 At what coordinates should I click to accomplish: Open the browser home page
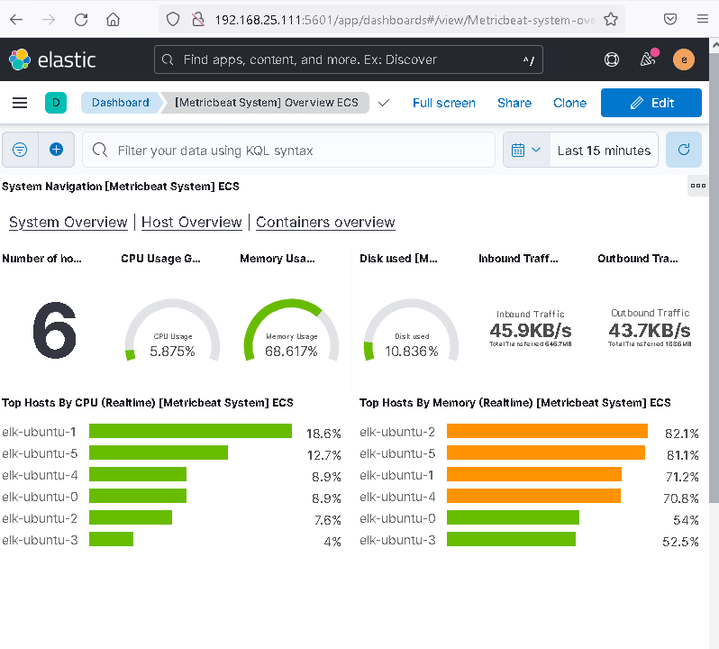(x=113, y=20)
